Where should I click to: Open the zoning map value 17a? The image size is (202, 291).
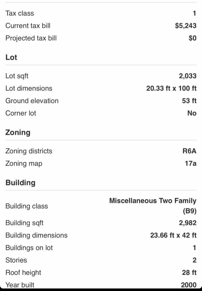pos(190,163)
